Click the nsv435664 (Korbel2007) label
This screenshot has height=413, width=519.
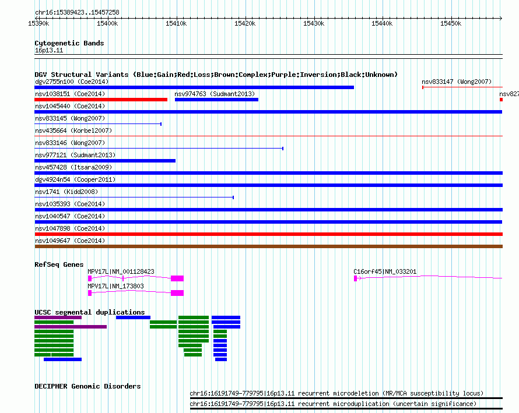(x=73, y=130)
